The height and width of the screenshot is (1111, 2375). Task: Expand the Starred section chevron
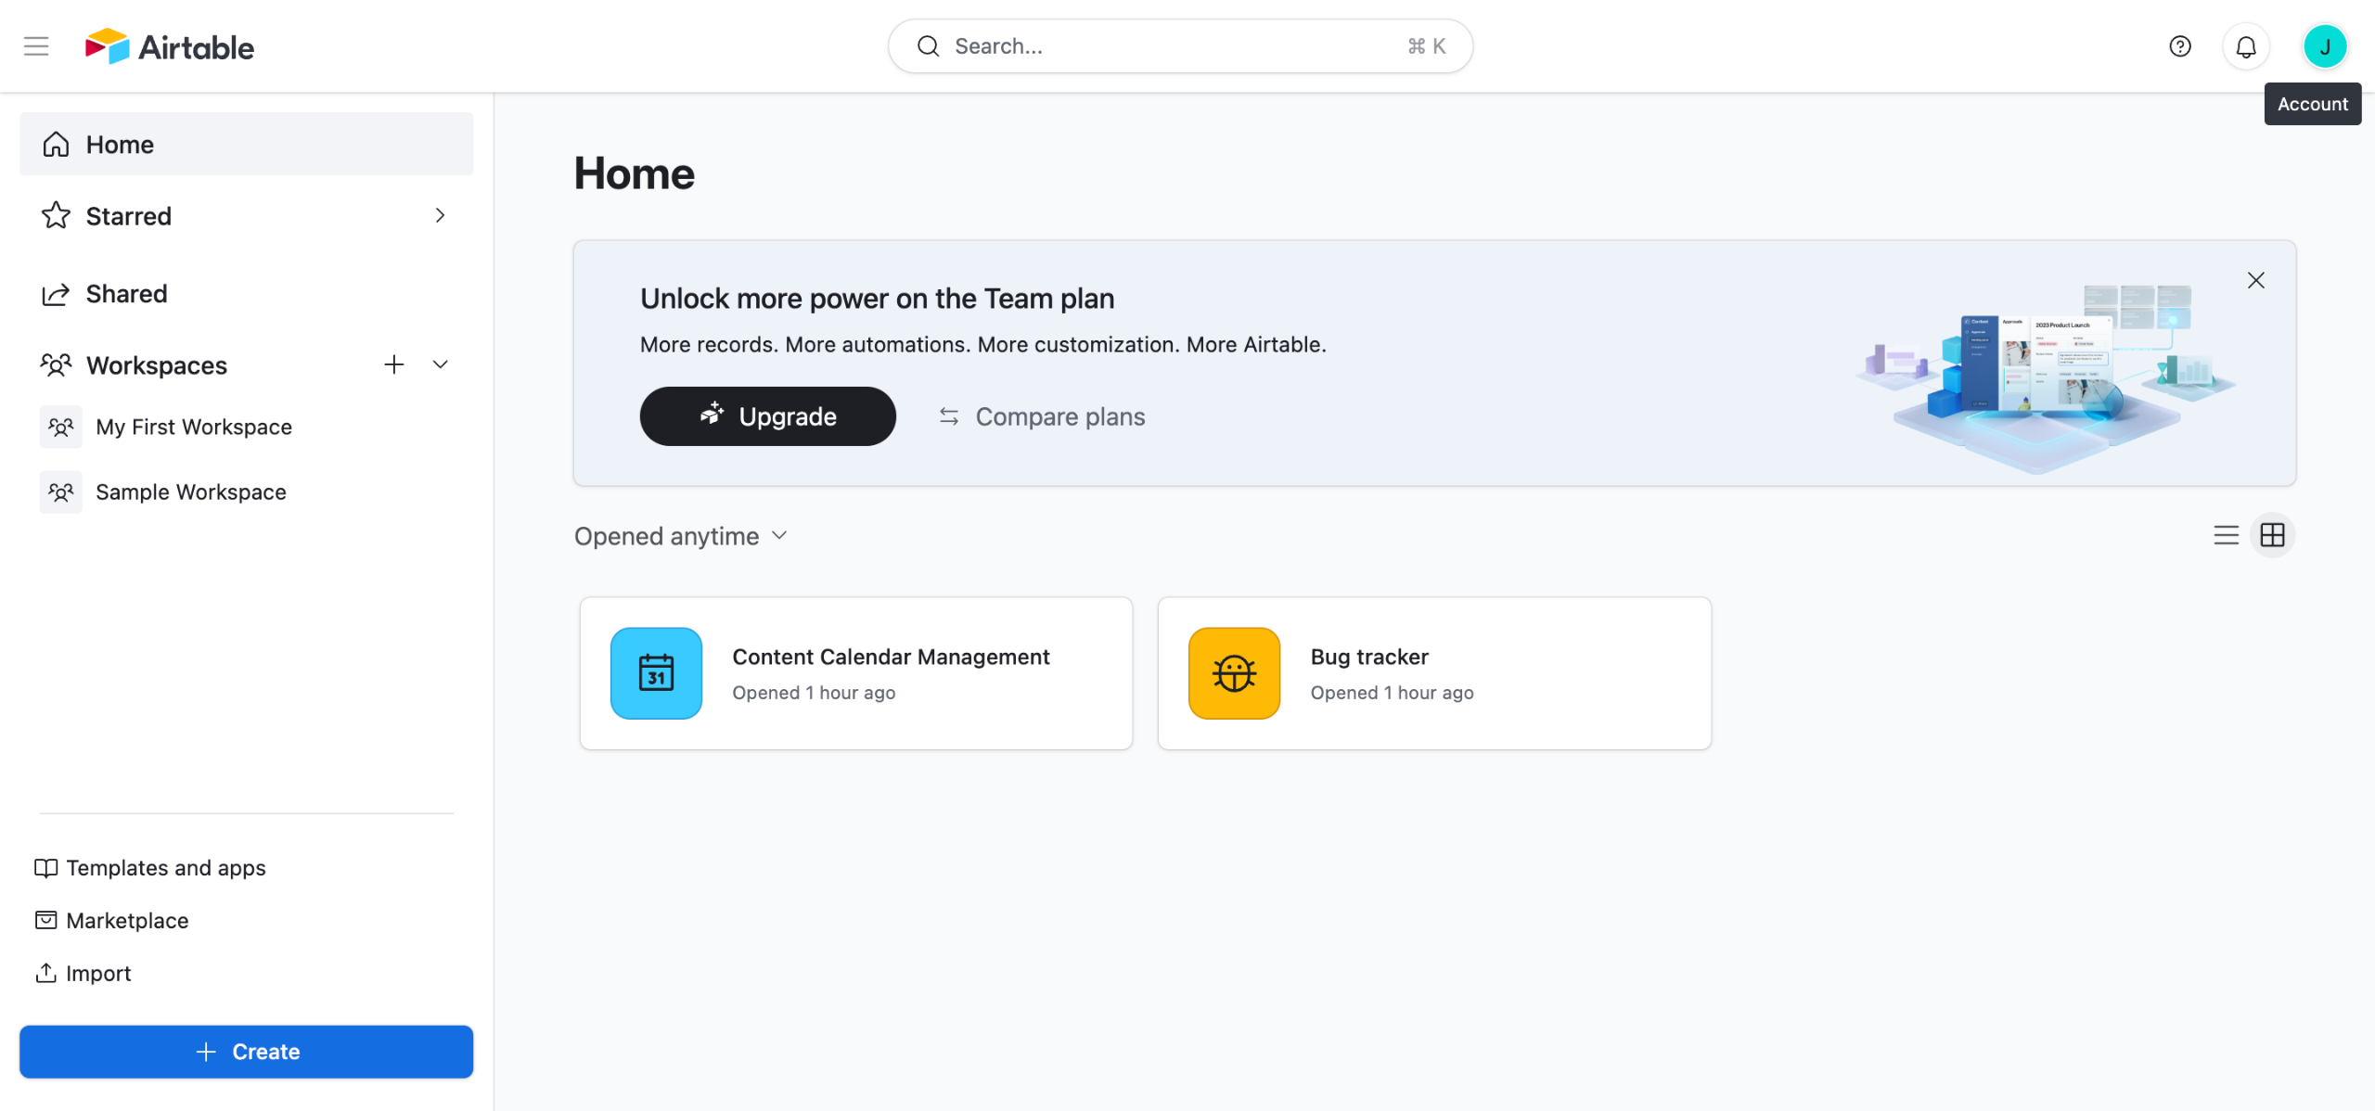(x=440, y=215)
